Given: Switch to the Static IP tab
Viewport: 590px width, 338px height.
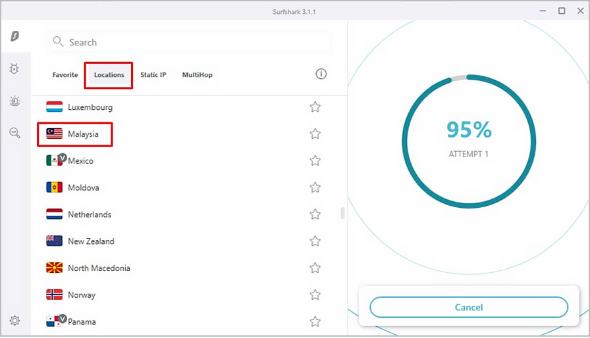Looking at the screenshot, I should (153, 75).
